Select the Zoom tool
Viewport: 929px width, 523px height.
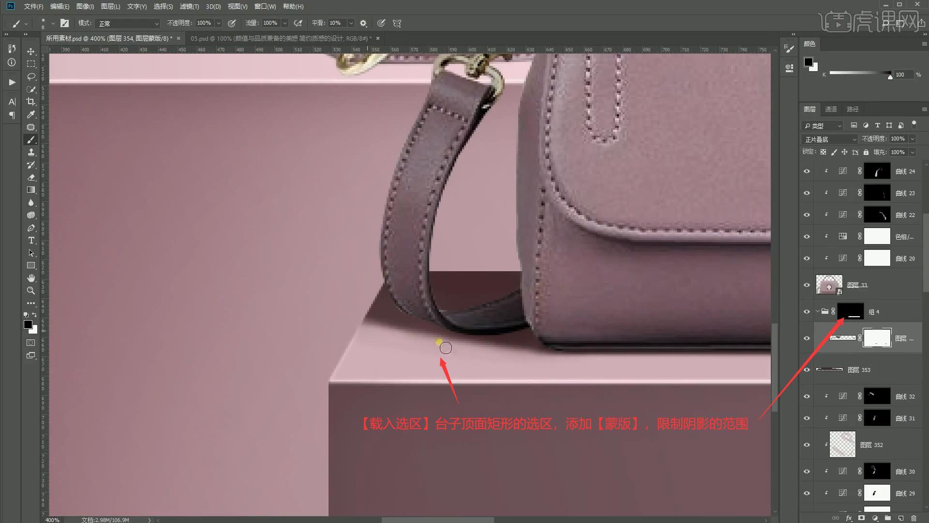click(x=31, y=291)
